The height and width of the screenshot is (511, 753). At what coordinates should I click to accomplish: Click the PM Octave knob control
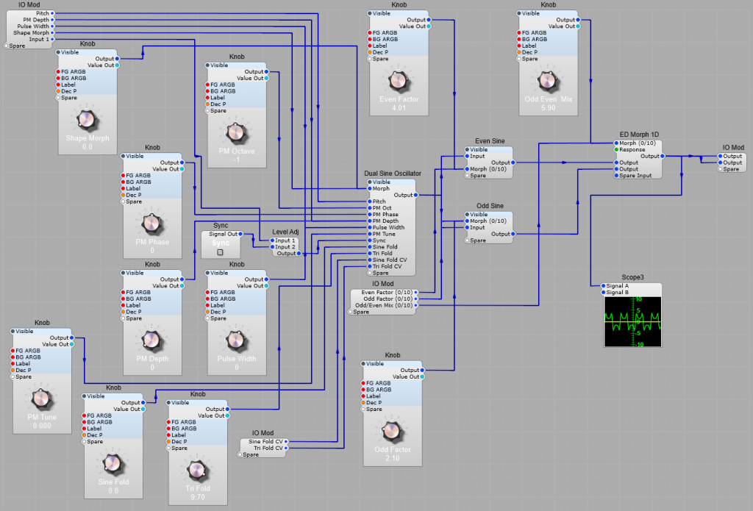coord(236,134)
